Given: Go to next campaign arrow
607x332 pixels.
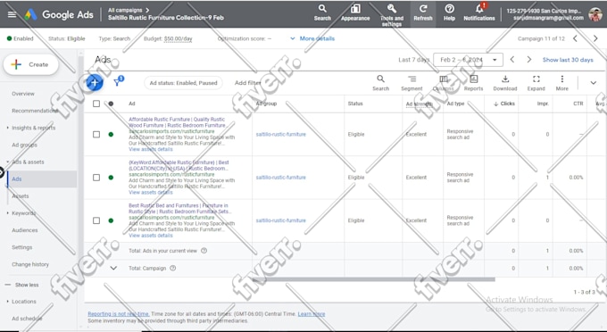Looking at the screenshot, I should click(595, 38).
